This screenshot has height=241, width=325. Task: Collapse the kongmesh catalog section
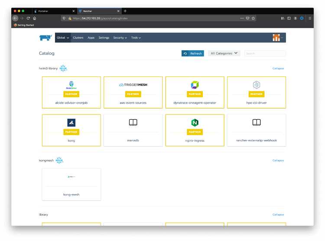point(278,160)
